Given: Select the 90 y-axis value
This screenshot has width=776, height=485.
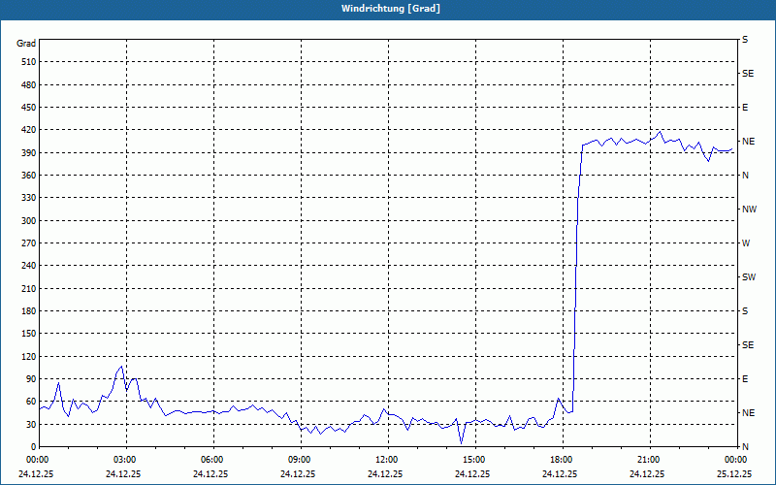Looking at the screenshot, I should click(x=31, y=379).
